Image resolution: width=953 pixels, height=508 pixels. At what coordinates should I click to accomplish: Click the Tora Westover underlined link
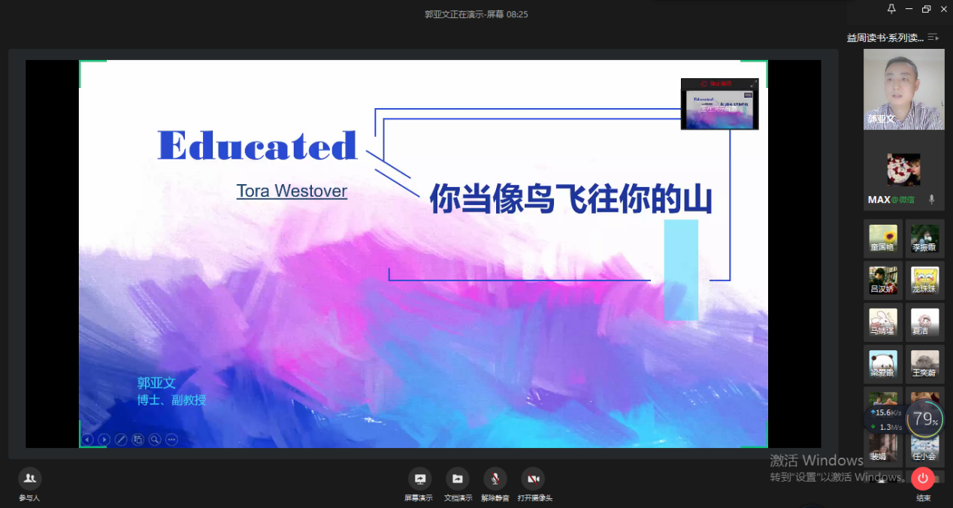292,191
